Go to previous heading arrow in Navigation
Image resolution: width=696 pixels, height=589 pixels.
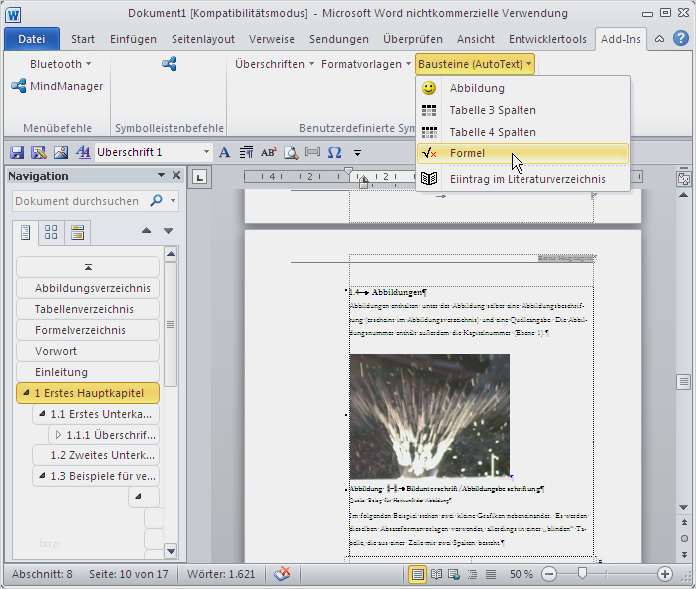(146, 230)
